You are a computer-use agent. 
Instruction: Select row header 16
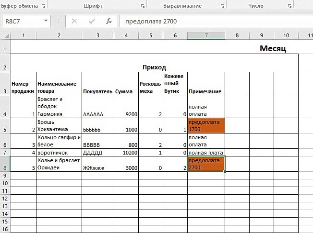[x=5, y=229]
